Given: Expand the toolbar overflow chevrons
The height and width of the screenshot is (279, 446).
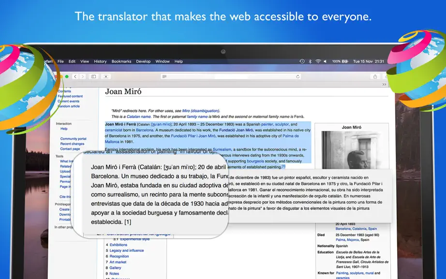Looking at the screenshot, I should click(384, 85).
